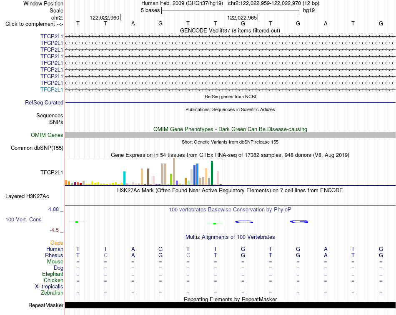Click the Sequences label under Publications
396x315 pixels.
point(50,115)
